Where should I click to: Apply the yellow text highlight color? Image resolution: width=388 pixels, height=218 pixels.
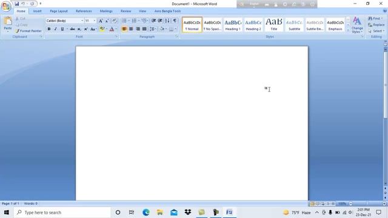pyautogui.click(x=102, y=29)
